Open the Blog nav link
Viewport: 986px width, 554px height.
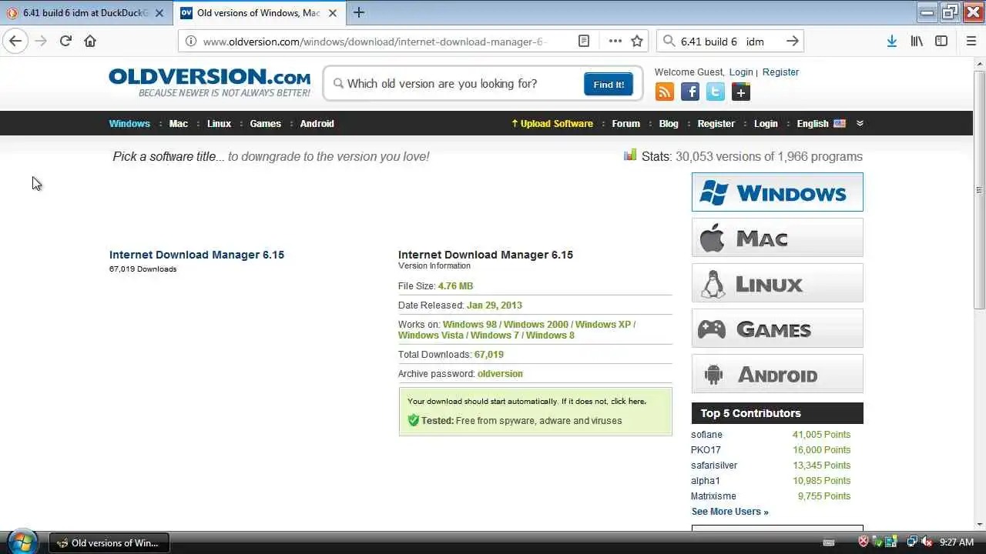(669, 123)
